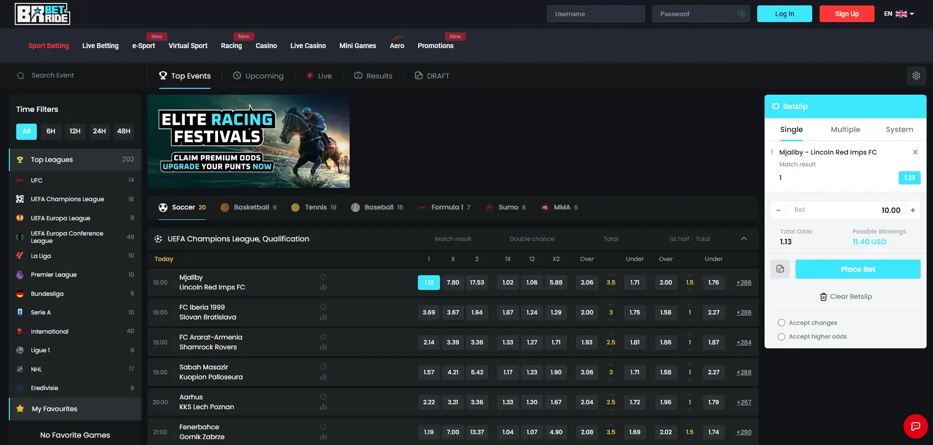
Task: Open My Favourites section
Action: coord(75,409)
